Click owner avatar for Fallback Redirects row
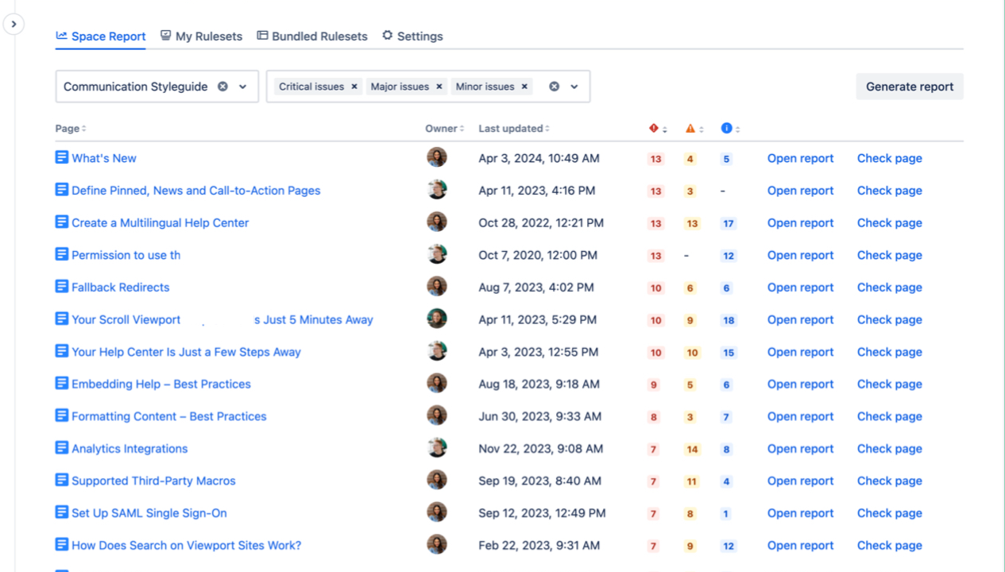Viewport: 1005px width, 572px height. click(x=436, y=287)
